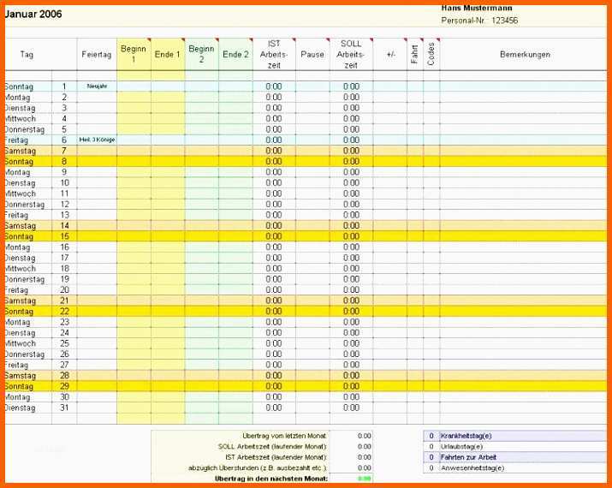Screen dimensions: 612x488
Task: Click the day number 23 cell
Action: coord(64,322)
